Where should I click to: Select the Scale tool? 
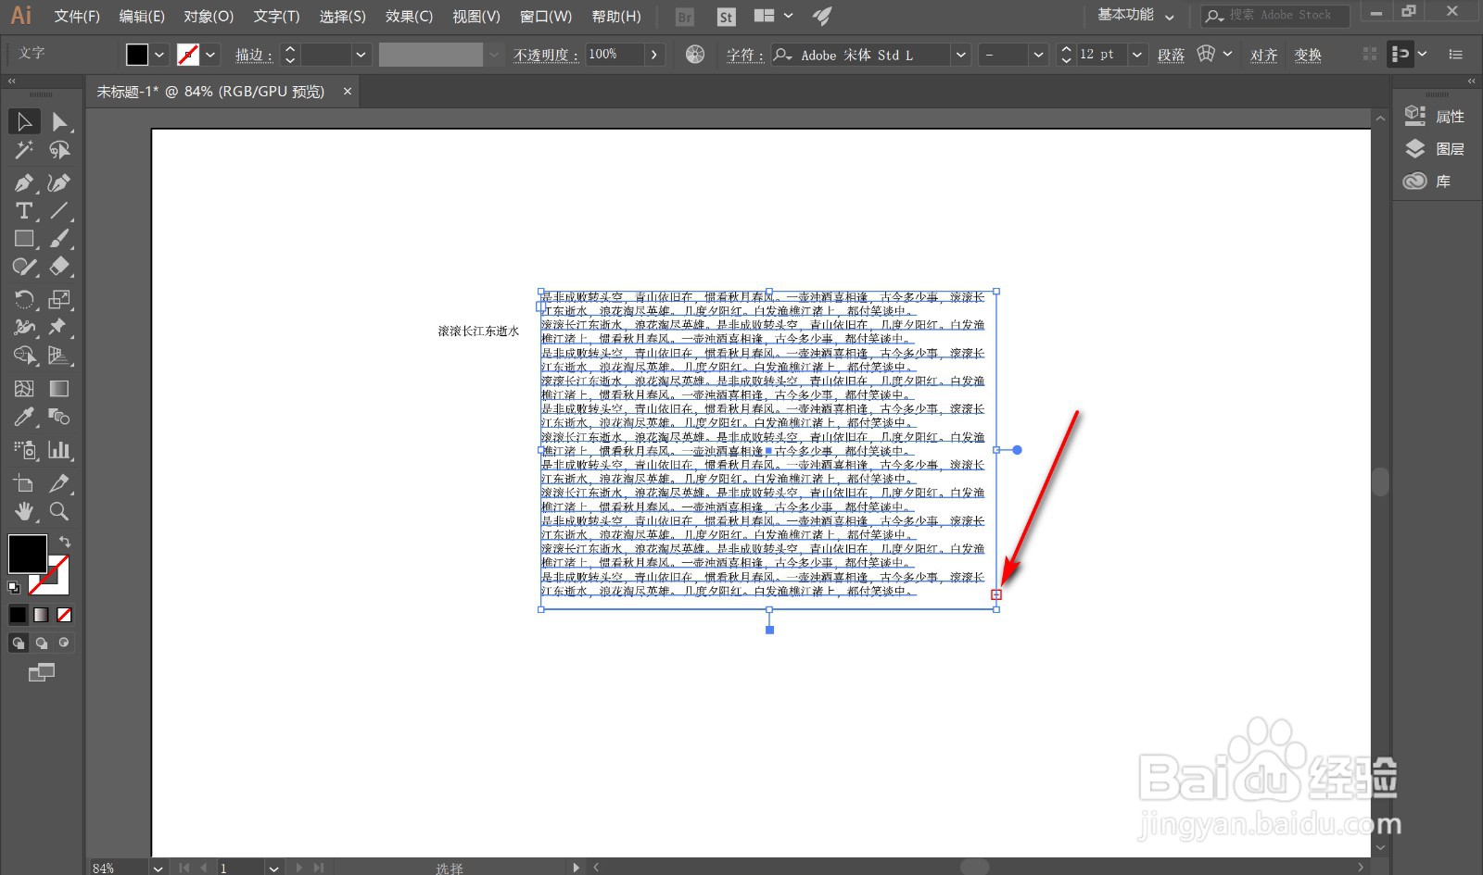click(59, 299)
